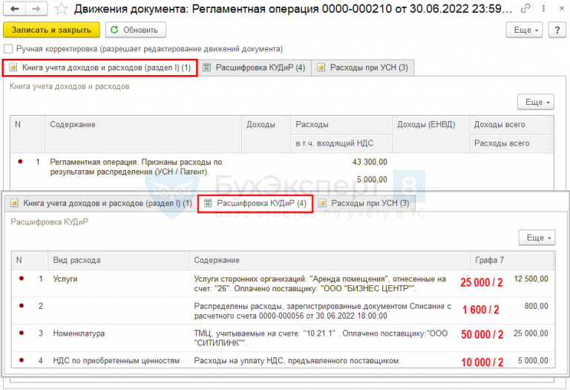Viewport: 570px width, 390px height.
Task: Click the Расходы всего column header
Action: (511, 143)
